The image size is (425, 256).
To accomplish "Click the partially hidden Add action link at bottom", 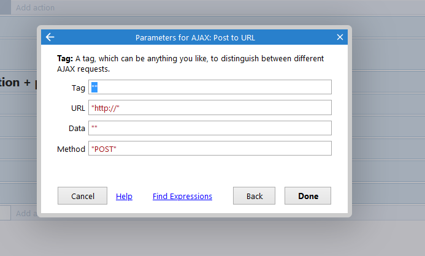I will (x=26, y=213).
